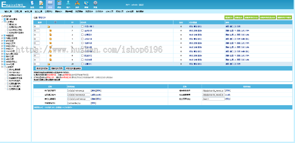
Task: Click the green refresh-all-JS (刷新所有JS调用) button
Action: pos(285,17)
